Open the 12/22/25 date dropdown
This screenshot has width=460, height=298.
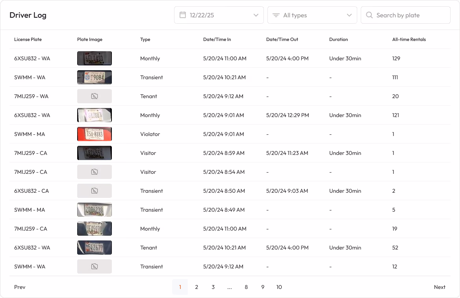click(219, 15)
